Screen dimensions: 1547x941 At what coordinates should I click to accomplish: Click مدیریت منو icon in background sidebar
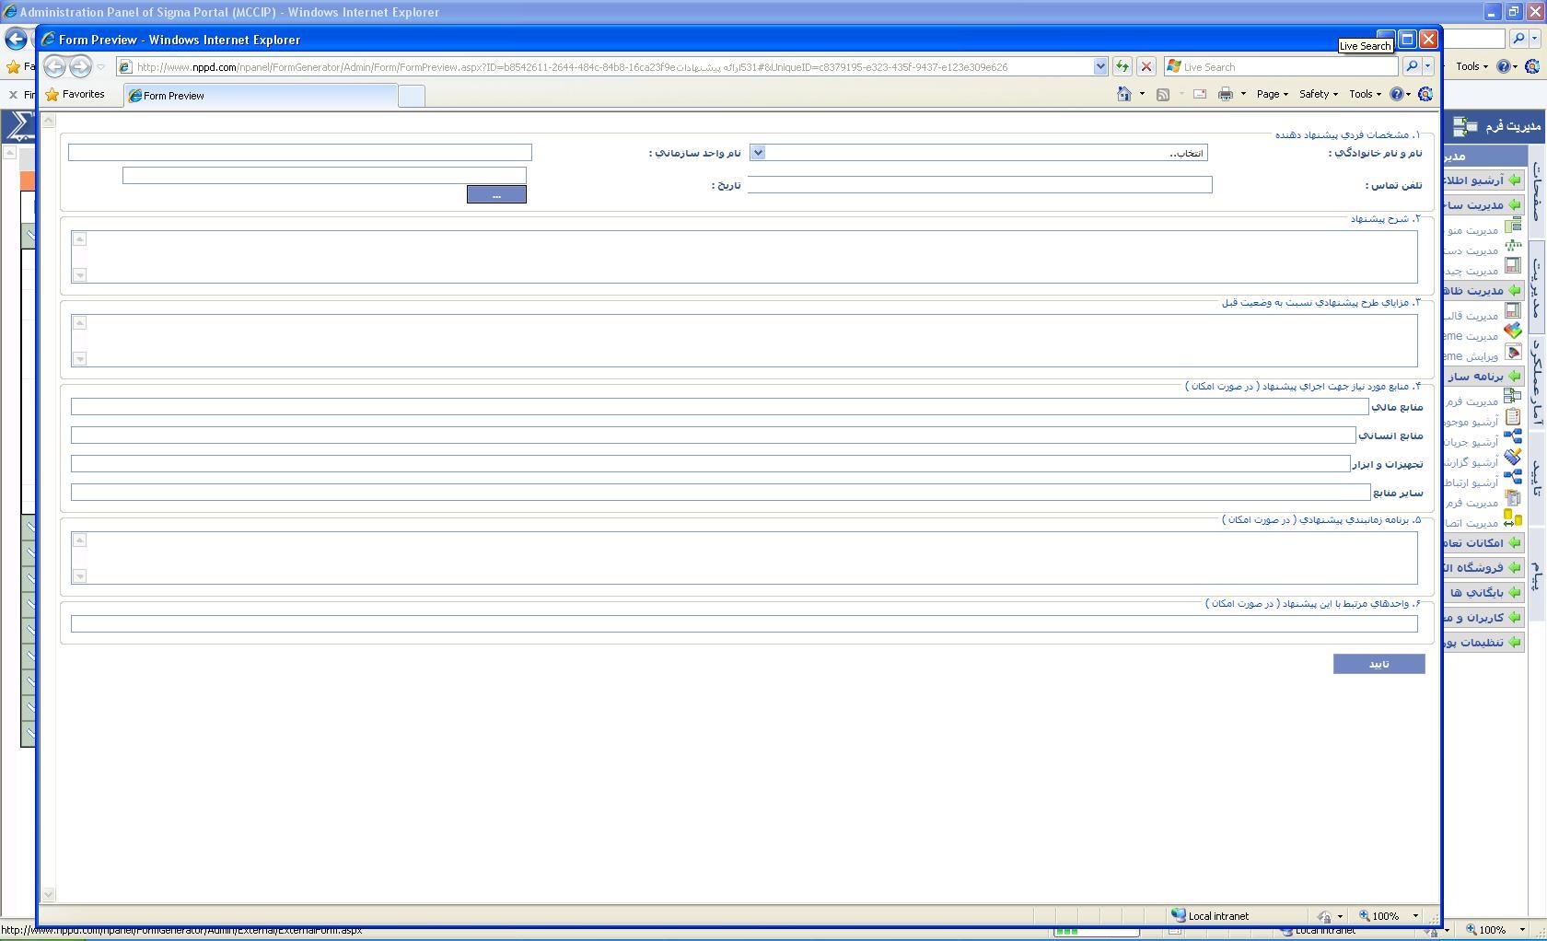coord(1513,226)
